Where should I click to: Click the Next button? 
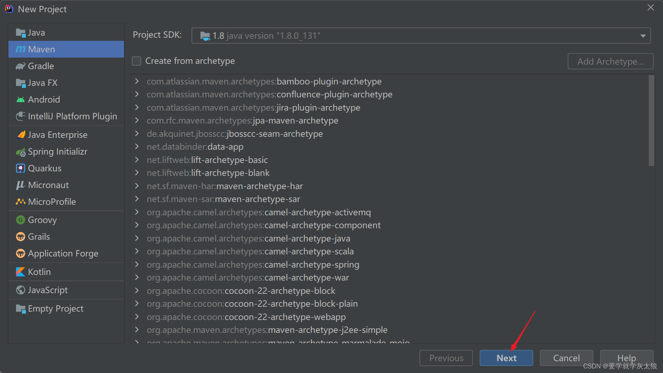(x=506, y=358)
